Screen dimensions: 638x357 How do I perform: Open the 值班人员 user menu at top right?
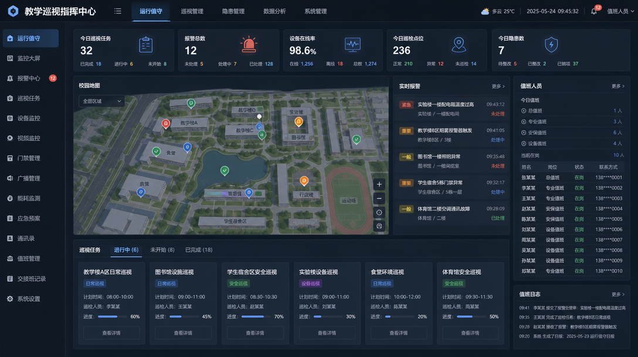(620, 11)
